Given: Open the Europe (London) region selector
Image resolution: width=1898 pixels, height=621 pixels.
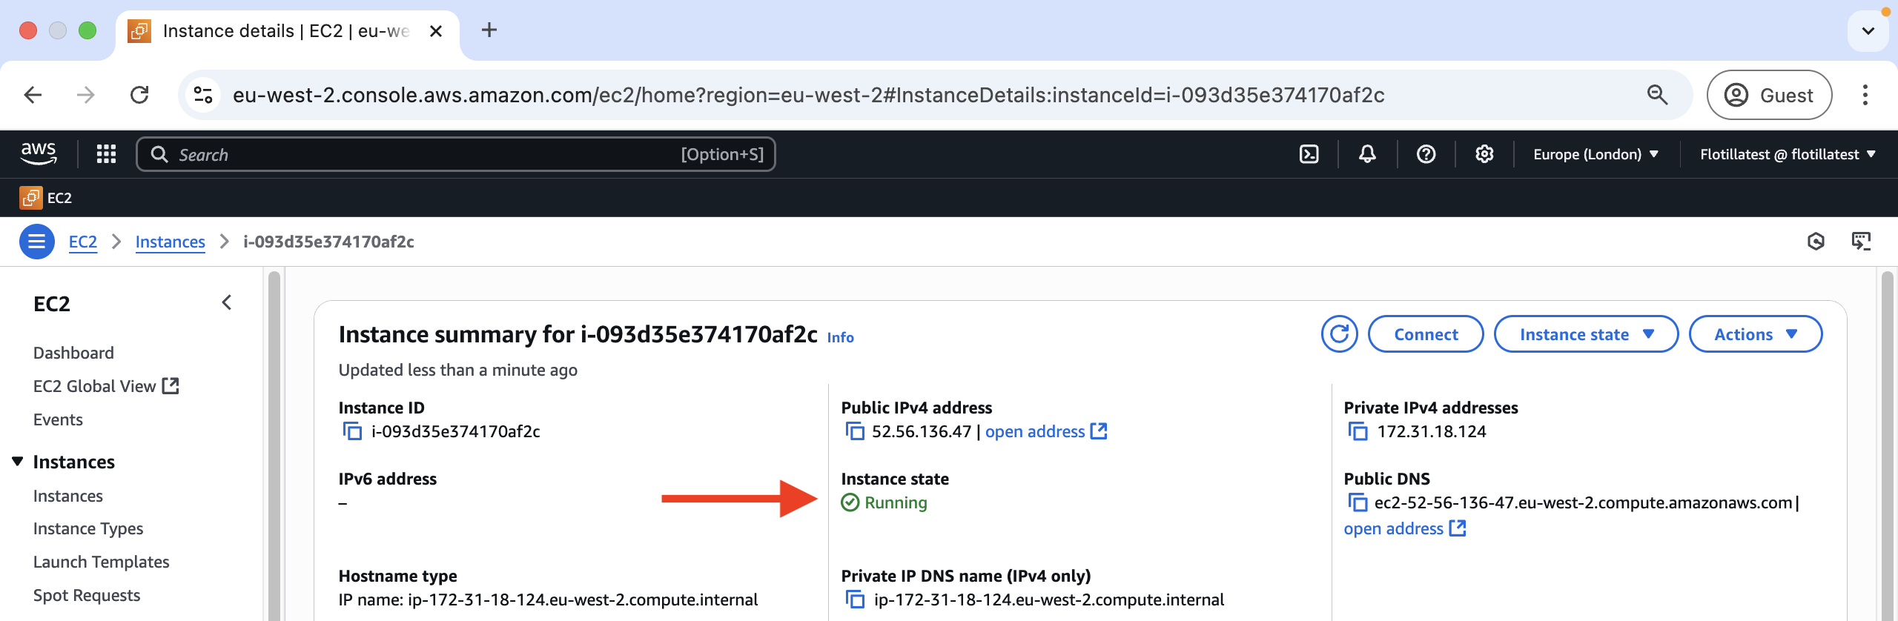Looking at the screenshot, I should point(1595,154).
